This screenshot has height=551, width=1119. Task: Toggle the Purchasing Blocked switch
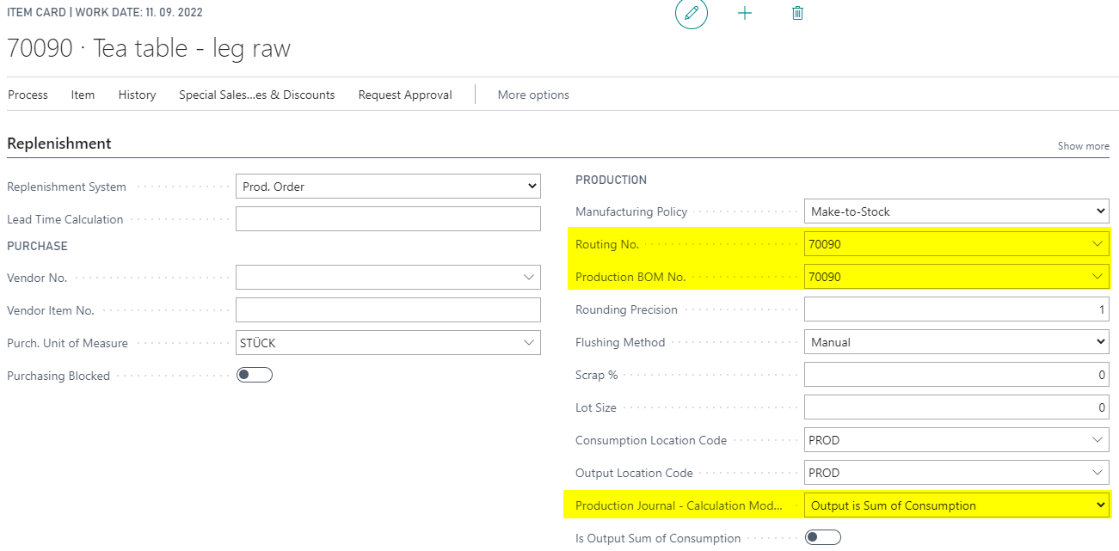point(255,375)
